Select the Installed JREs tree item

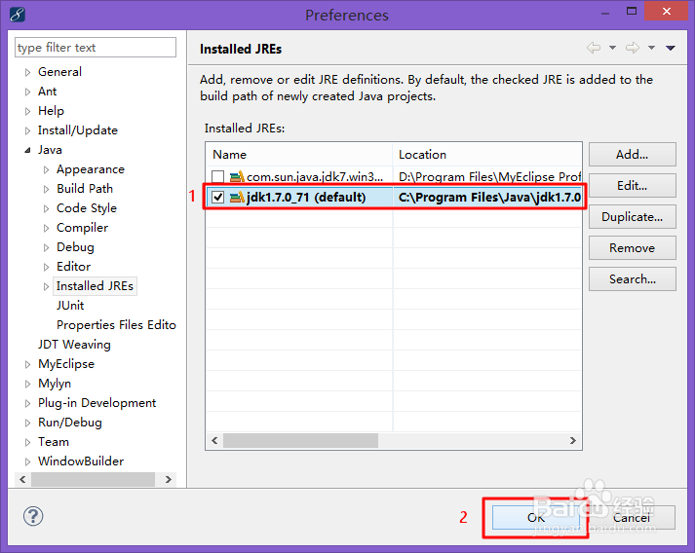pyautogui.click(x=95, y=286)
